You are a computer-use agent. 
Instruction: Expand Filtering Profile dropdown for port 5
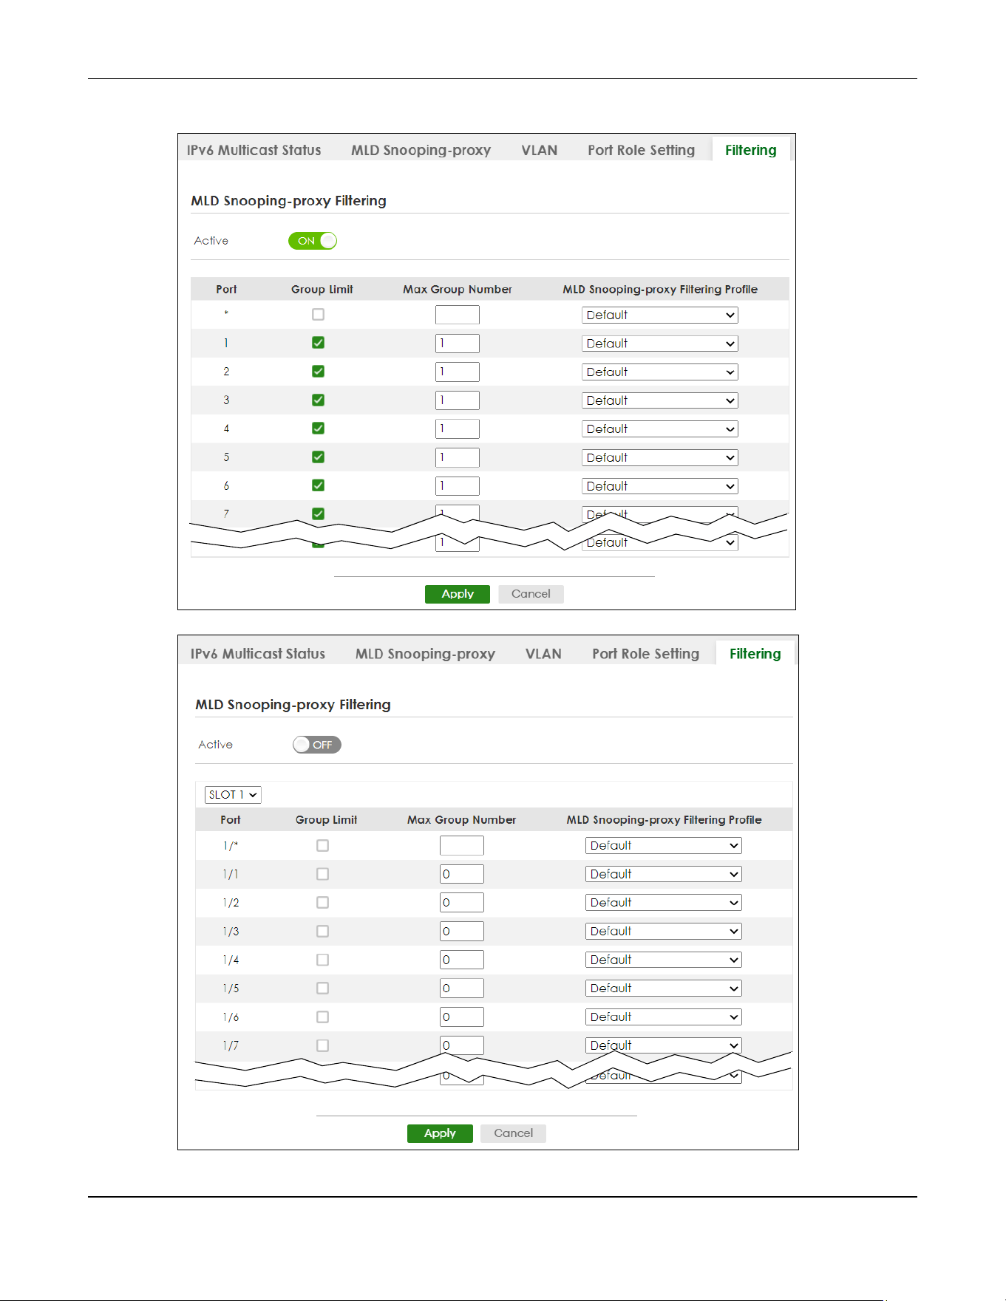(659, 457)
